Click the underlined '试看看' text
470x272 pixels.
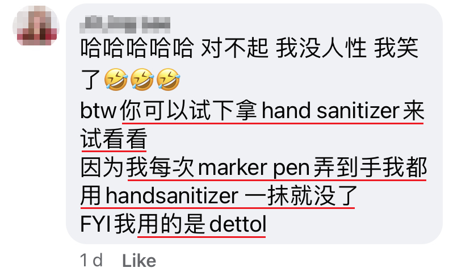tap(114, 139)
